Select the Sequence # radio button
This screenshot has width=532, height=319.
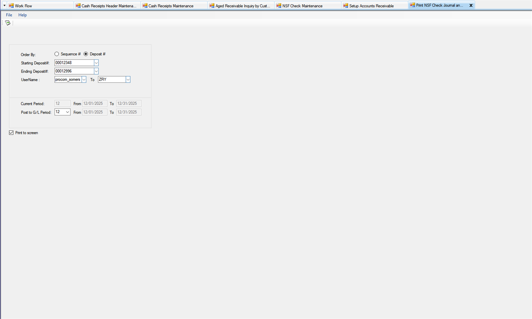click(x=57, y=54)
